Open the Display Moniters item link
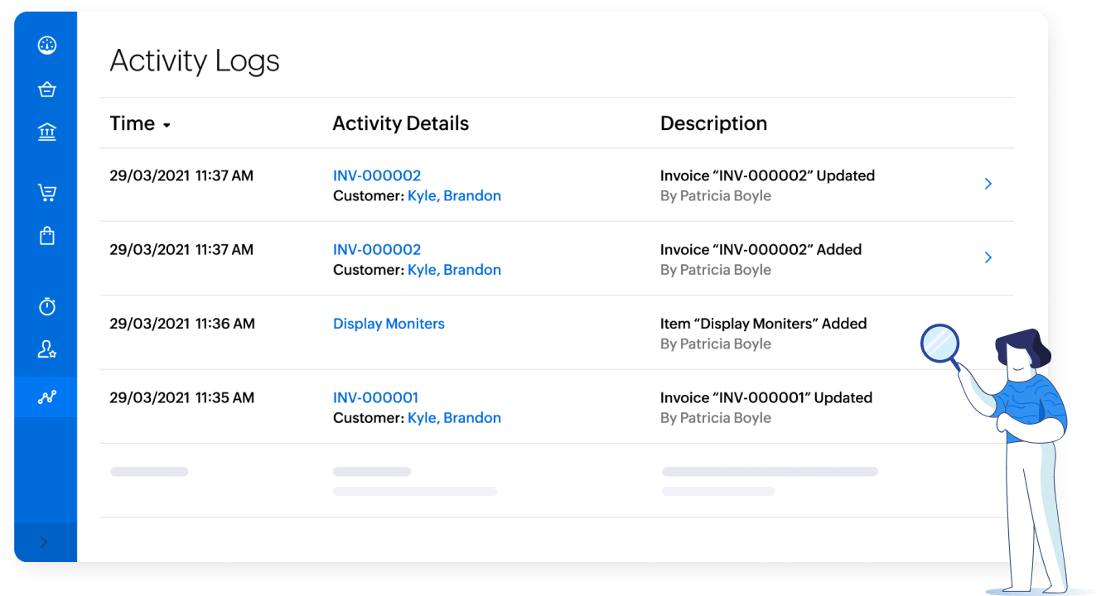This screenshot has width=1106, height=596. (x=389, y=323)
